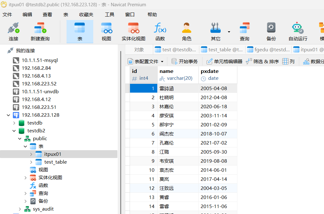Open the 角色 role tool
324x214 pixels.
(x=186, y=32)
